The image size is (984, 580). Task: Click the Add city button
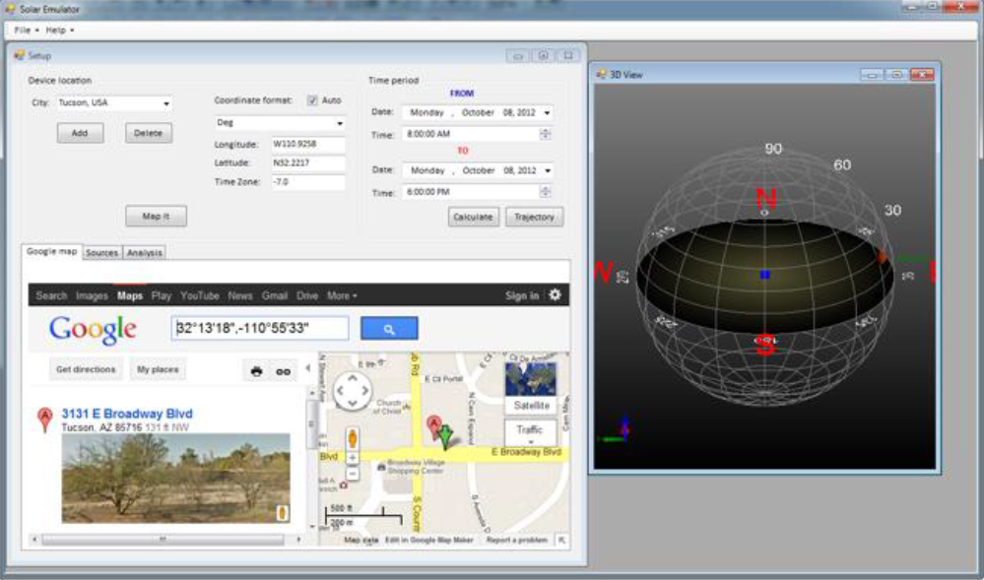pos(81,133)
